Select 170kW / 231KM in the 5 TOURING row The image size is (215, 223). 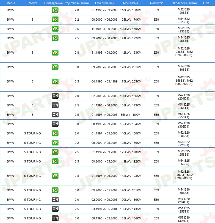click(131, 190)
